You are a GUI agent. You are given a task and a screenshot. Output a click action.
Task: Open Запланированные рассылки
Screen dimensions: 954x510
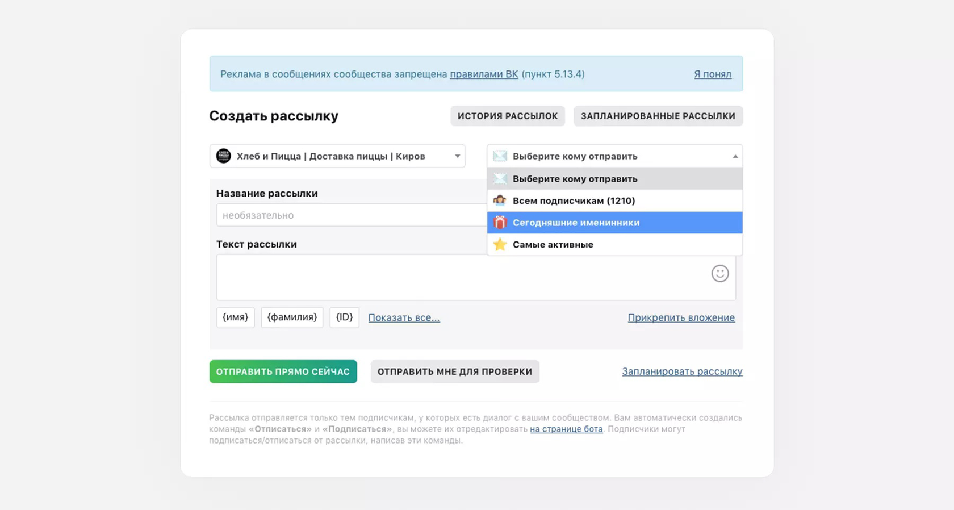[x=658, y=116]
